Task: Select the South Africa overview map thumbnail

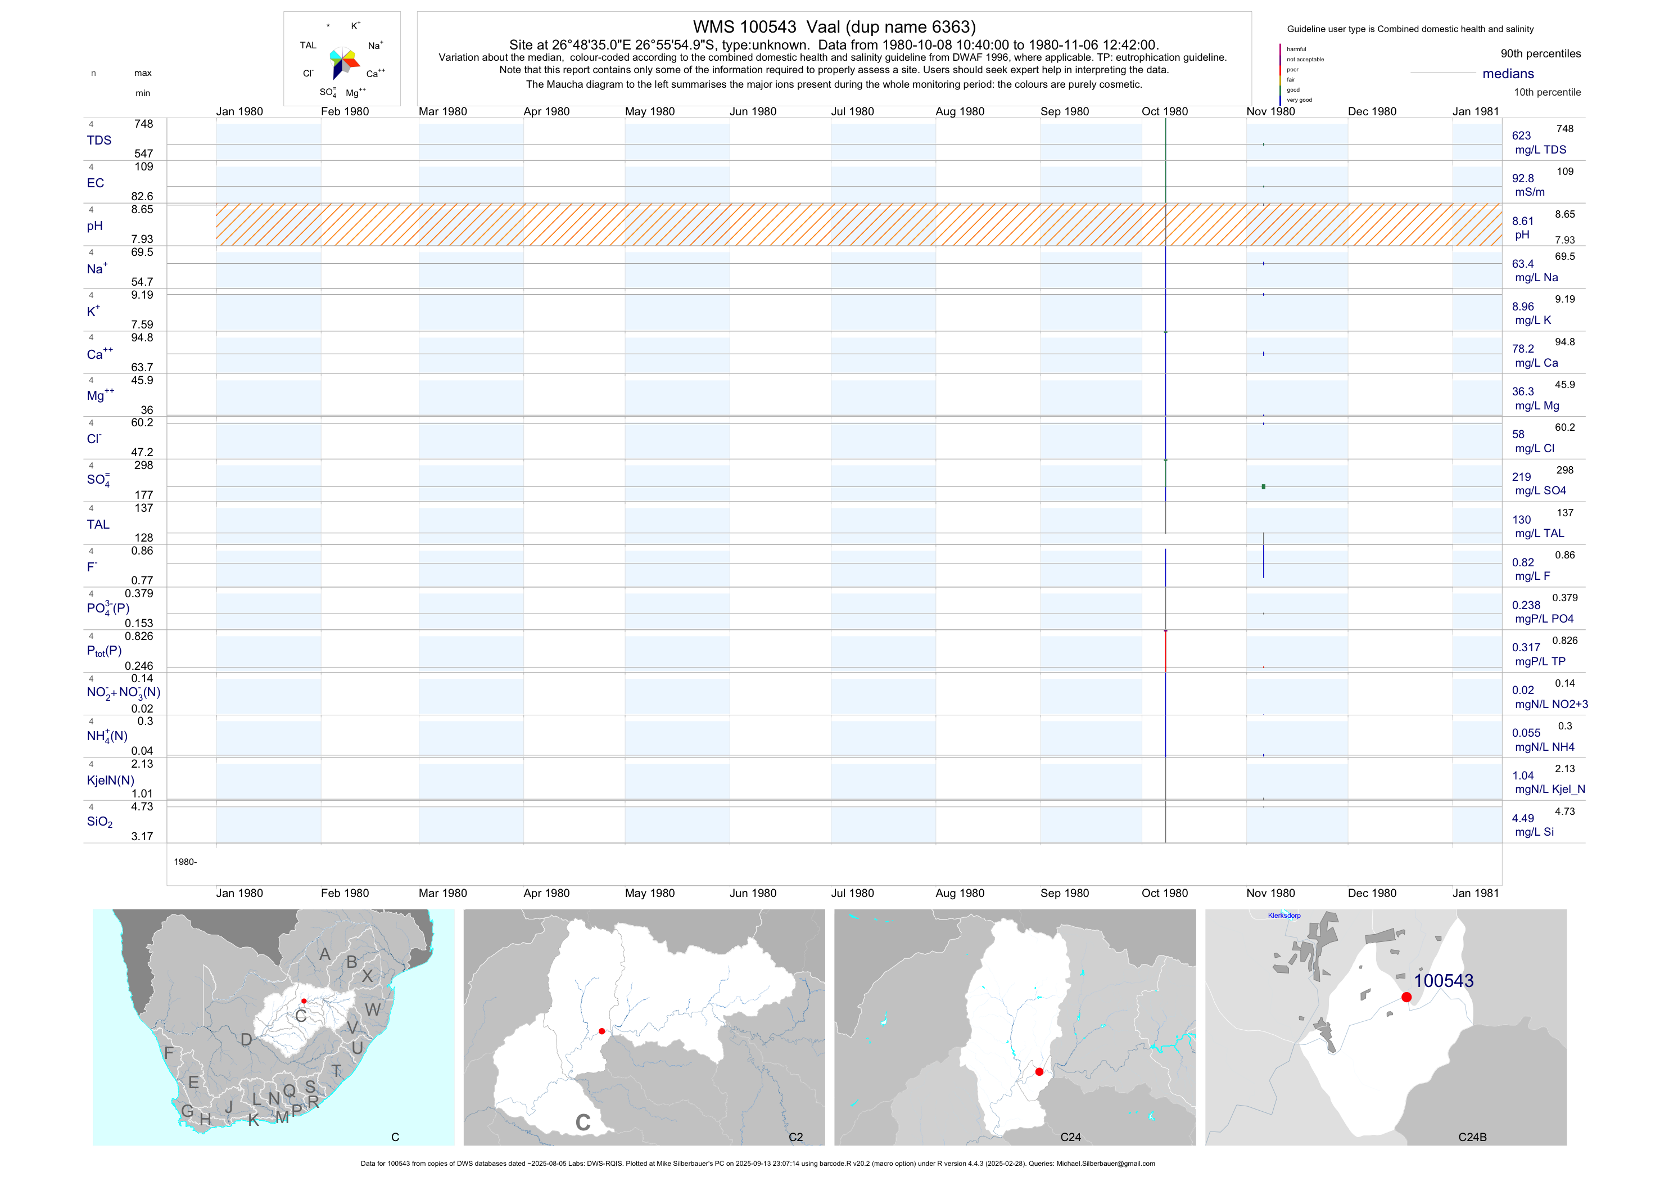Action: (x=273, y=1027)
